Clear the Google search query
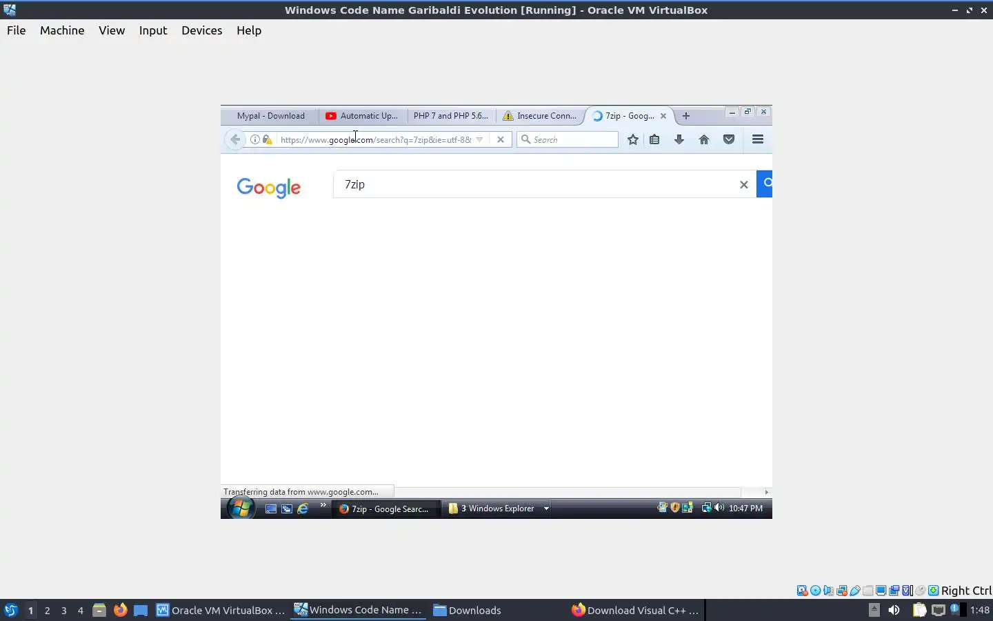 click(743, 184)
